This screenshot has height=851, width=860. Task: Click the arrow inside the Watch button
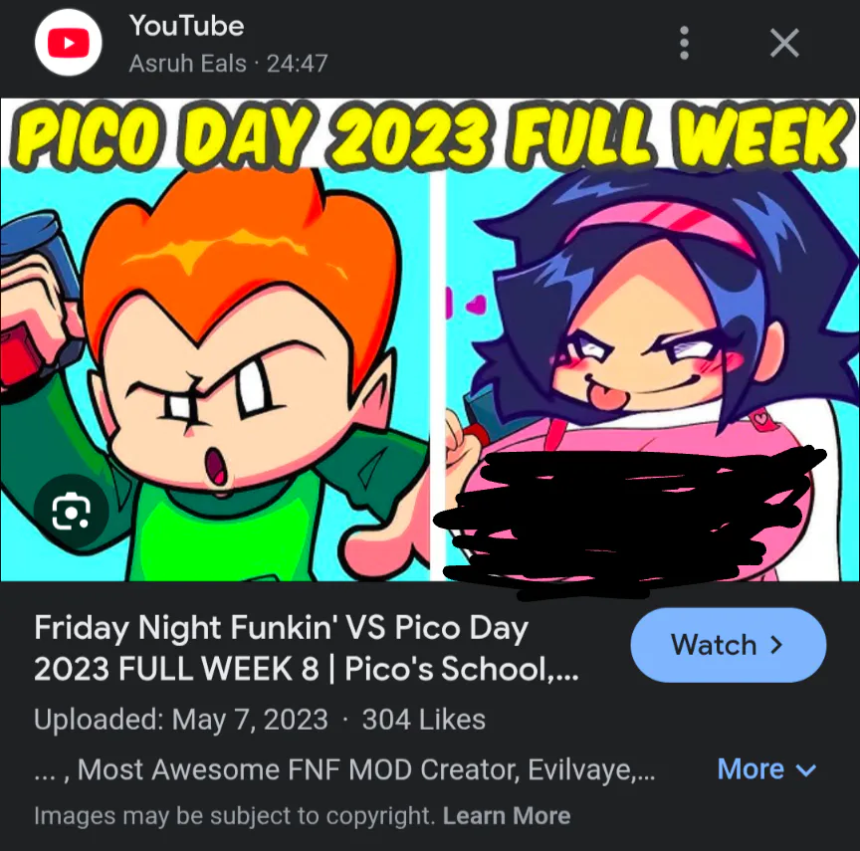coord(776,645)
